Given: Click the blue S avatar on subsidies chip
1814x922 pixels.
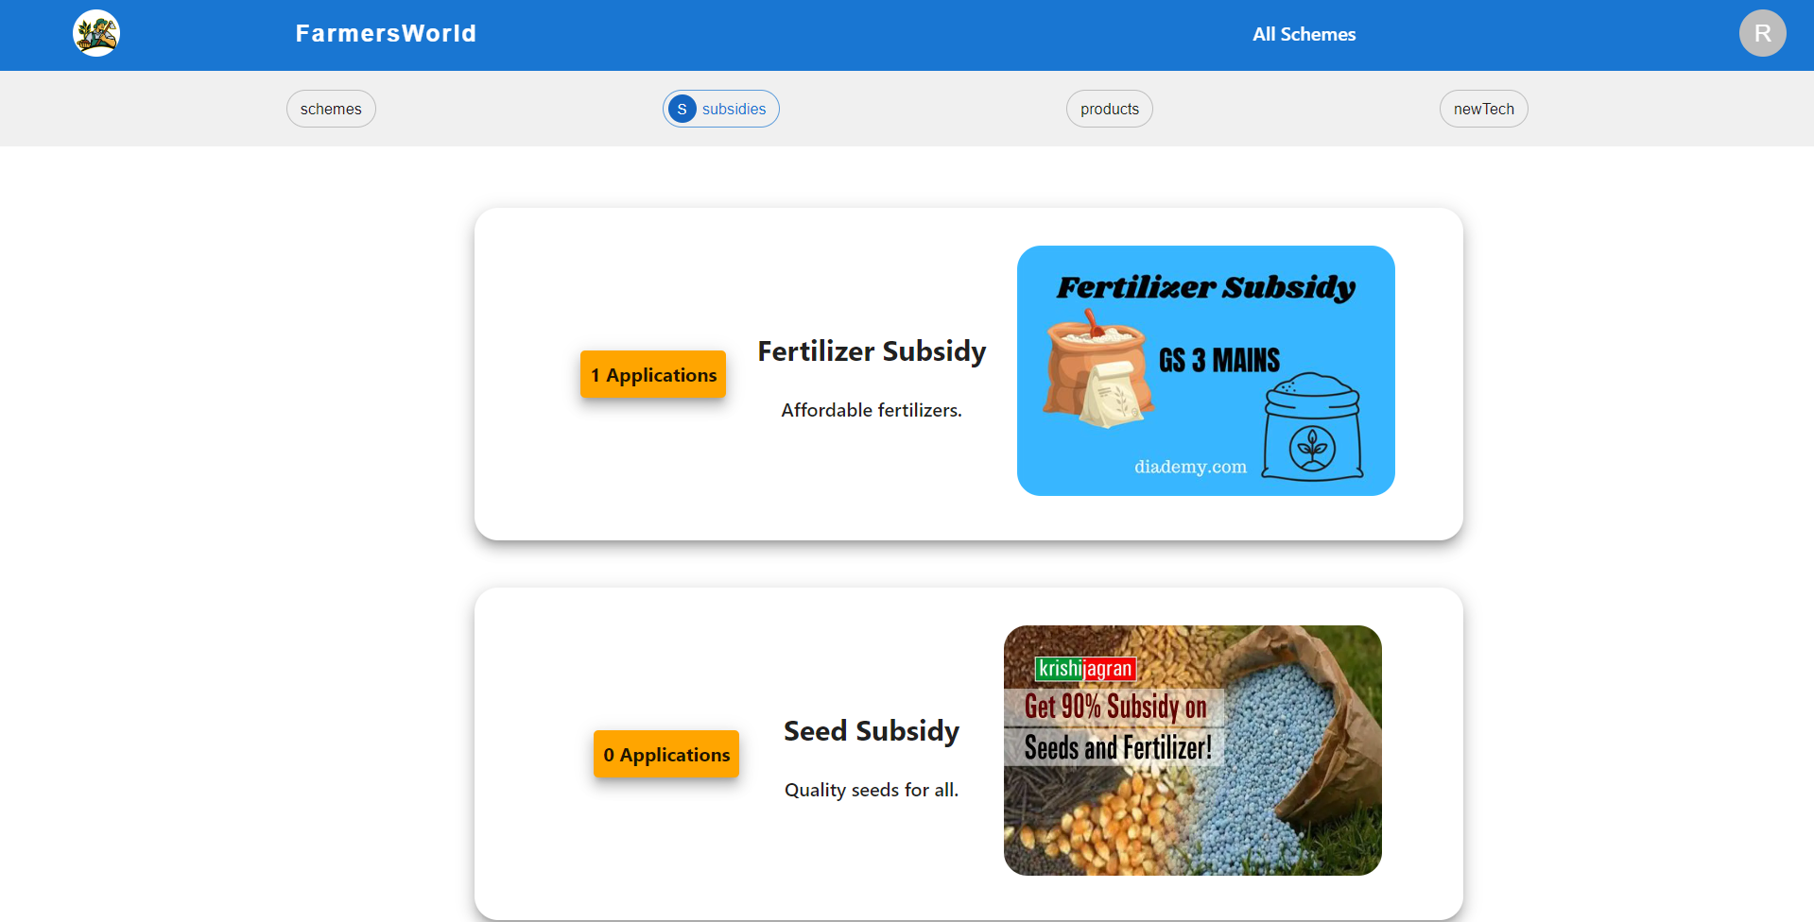Looking at the screenshot, I should 682,109.
